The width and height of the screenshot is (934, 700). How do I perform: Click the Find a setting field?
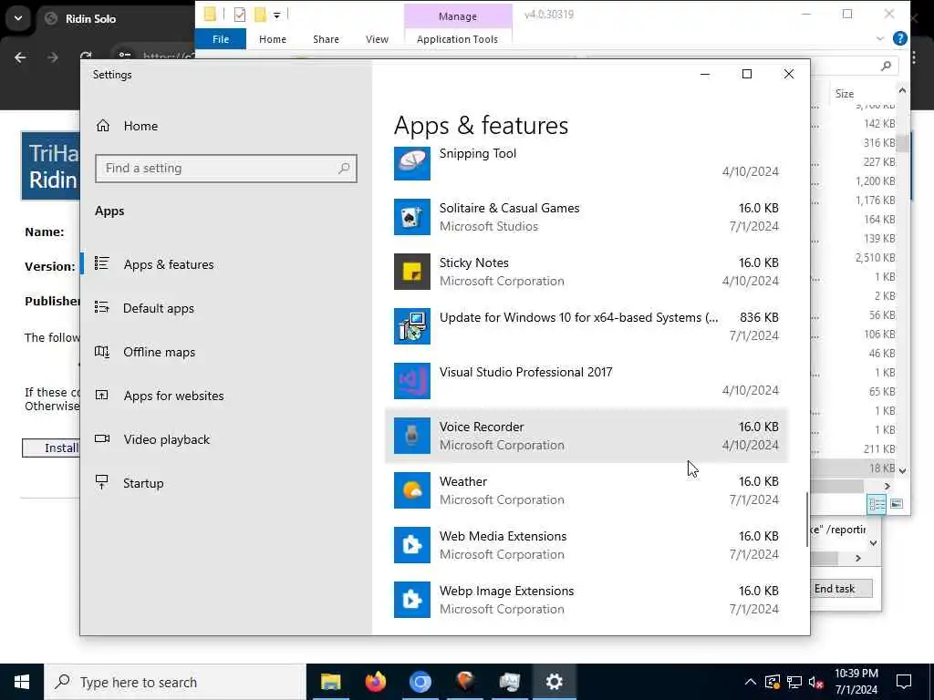pos(226,169)
